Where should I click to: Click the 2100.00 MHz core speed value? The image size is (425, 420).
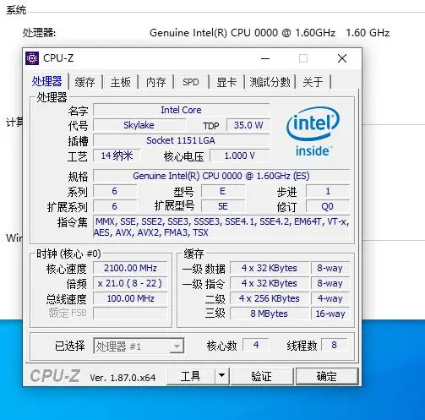130,268
